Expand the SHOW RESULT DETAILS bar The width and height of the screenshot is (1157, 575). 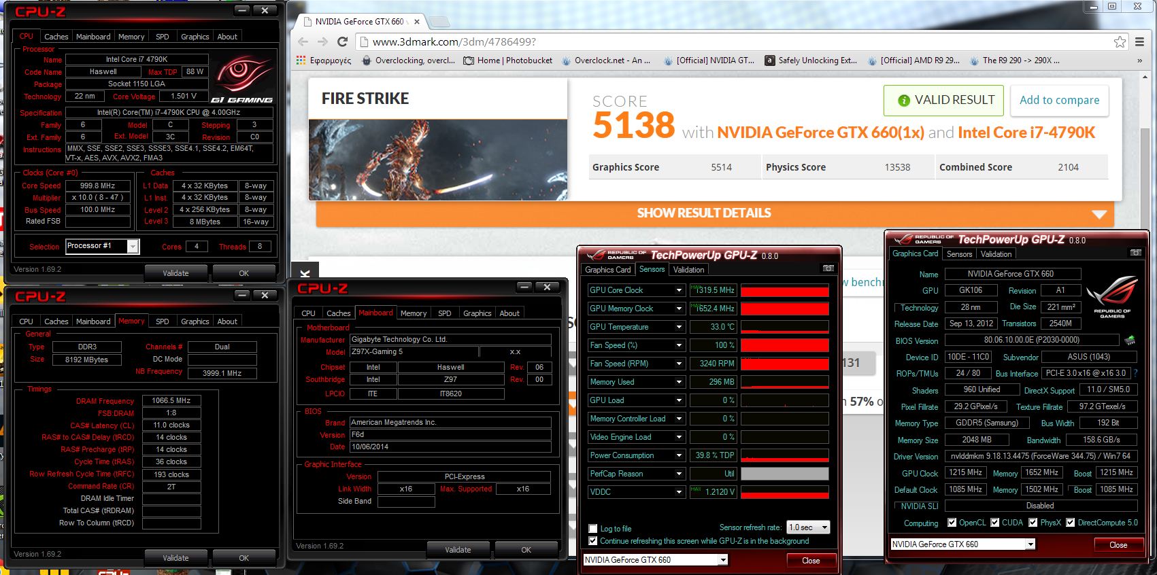715,213
